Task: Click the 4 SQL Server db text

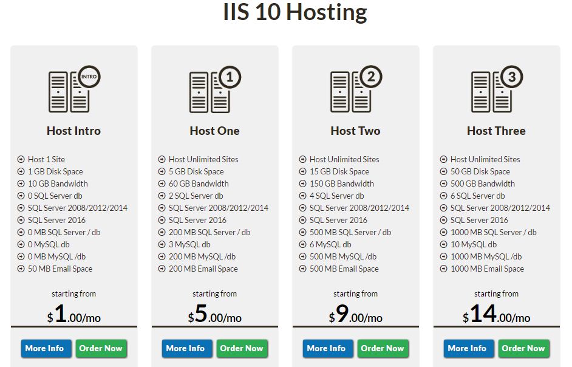Action: (337, 196)
